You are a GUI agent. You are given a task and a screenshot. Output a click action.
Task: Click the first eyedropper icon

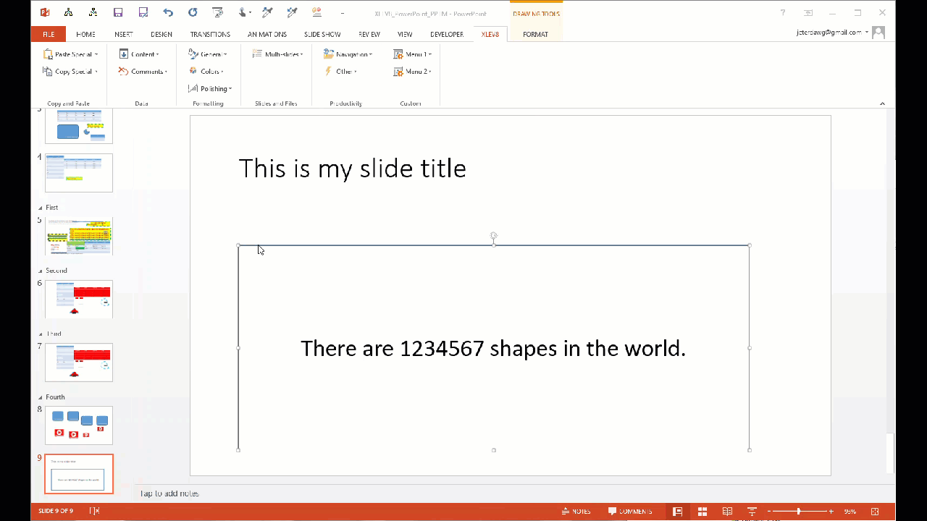tap(267, 12)
